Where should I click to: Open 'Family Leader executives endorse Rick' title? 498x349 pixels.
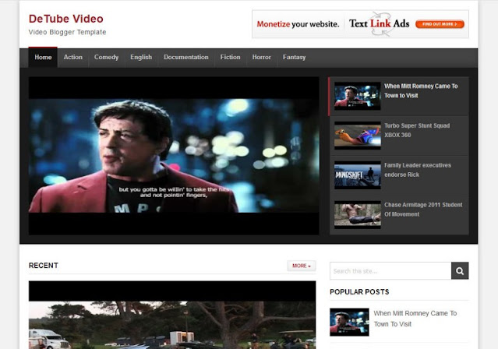(x=418, y=170)
